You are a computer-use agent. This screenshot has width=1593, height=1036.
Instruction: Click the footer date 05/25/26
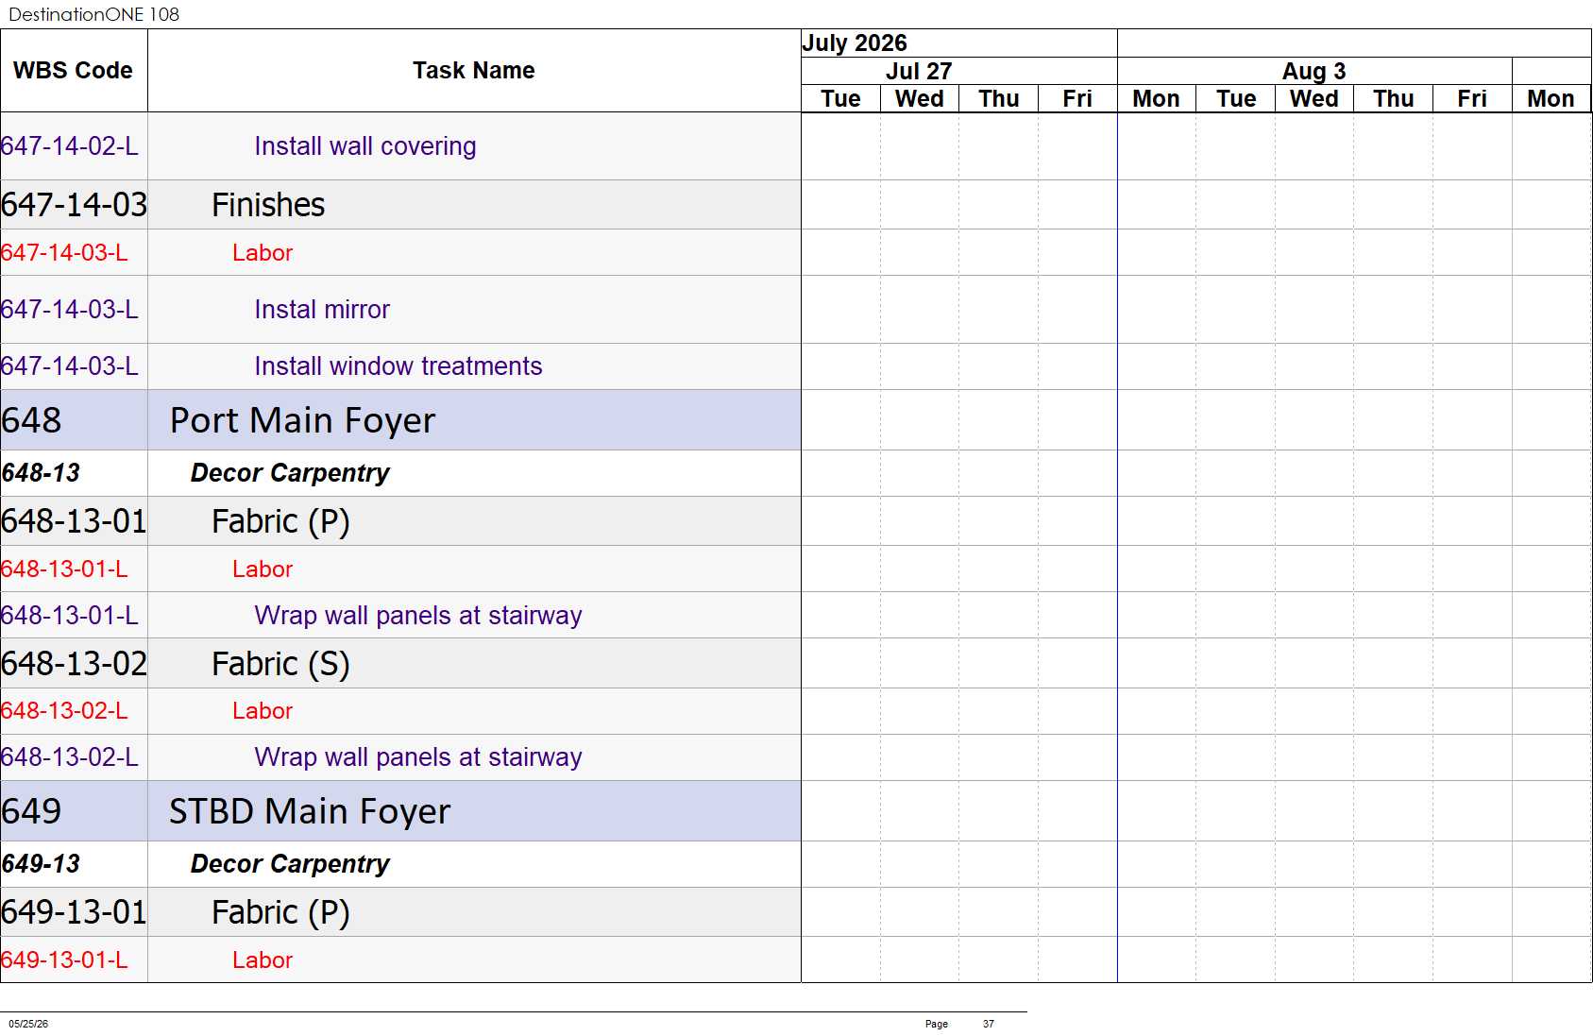[28, 1024]
